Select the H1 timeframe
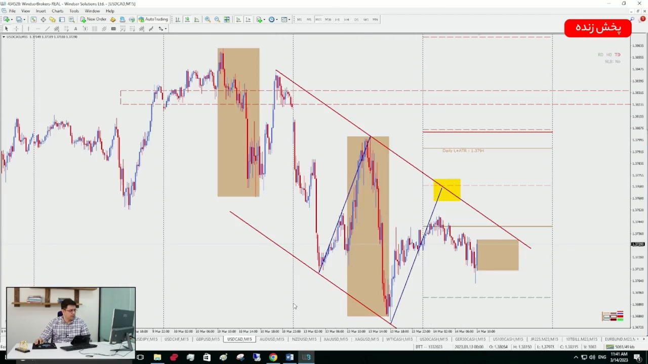The height and width of the screenshot is (364, 648). tap(337, 19)
